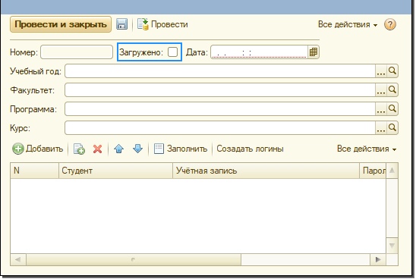The width and height of the screenshot is (416, 279).
Task: Click the Курс input field
Action: pos(220,128)
